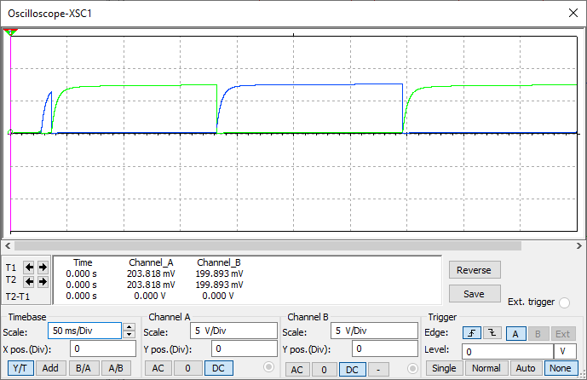Screen dimensions: 587x380
Task: Set Channel A coupling to AC
Action: point(158,368)
